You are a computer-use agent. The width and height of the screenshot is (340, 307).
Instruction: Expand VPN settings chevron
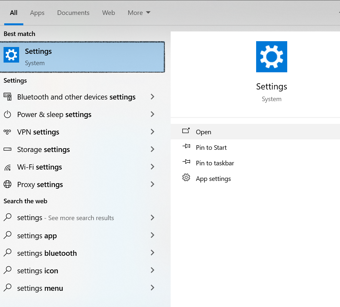tap(153, 132)
